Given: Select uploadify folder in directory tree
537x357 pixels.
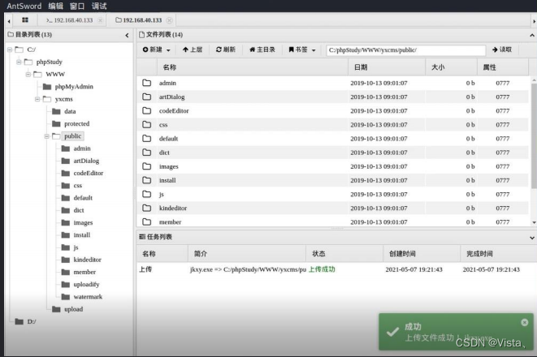Looking at the screenshot, I should click(86, 285).
